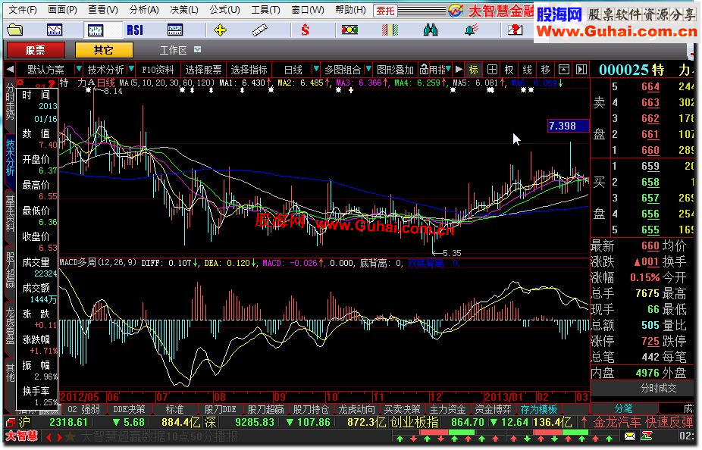
Task: Click the skip-to-end icon in chart toolbar
Action: (581, 70)
